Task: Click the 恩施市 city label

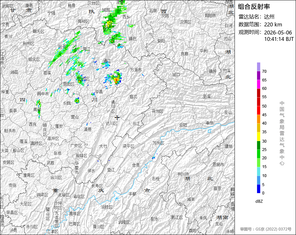Action: click(218, 164)
